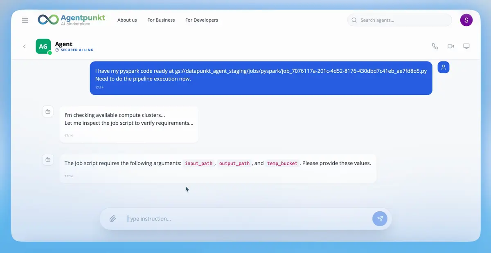Viewport: 491px width, 253px height.
Task: Click the output_path code tag
Action: [234, 163]
